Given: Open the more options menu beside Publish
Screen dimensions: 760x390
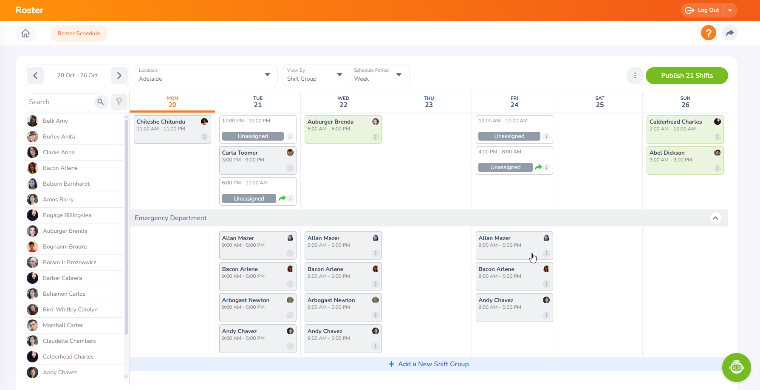Looking at the screenshot, I should [635, 76].
